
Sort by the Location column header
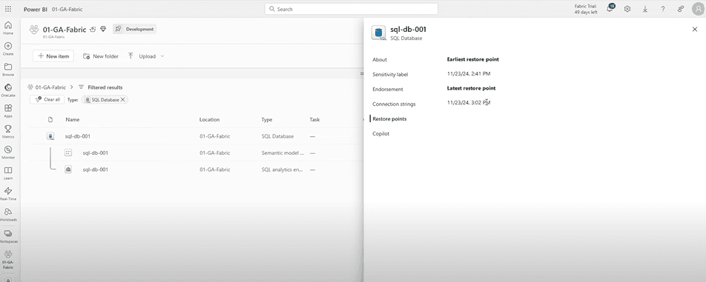click(x=209, y=119)
